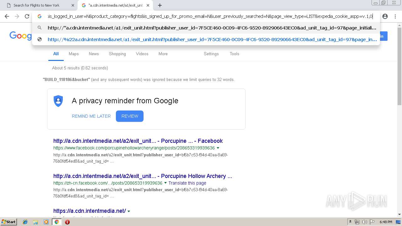Click the 6:48 PM taskbar clock
Viewport: 402px width, 226px height.
pyautogui.click(x=386, y=222)
